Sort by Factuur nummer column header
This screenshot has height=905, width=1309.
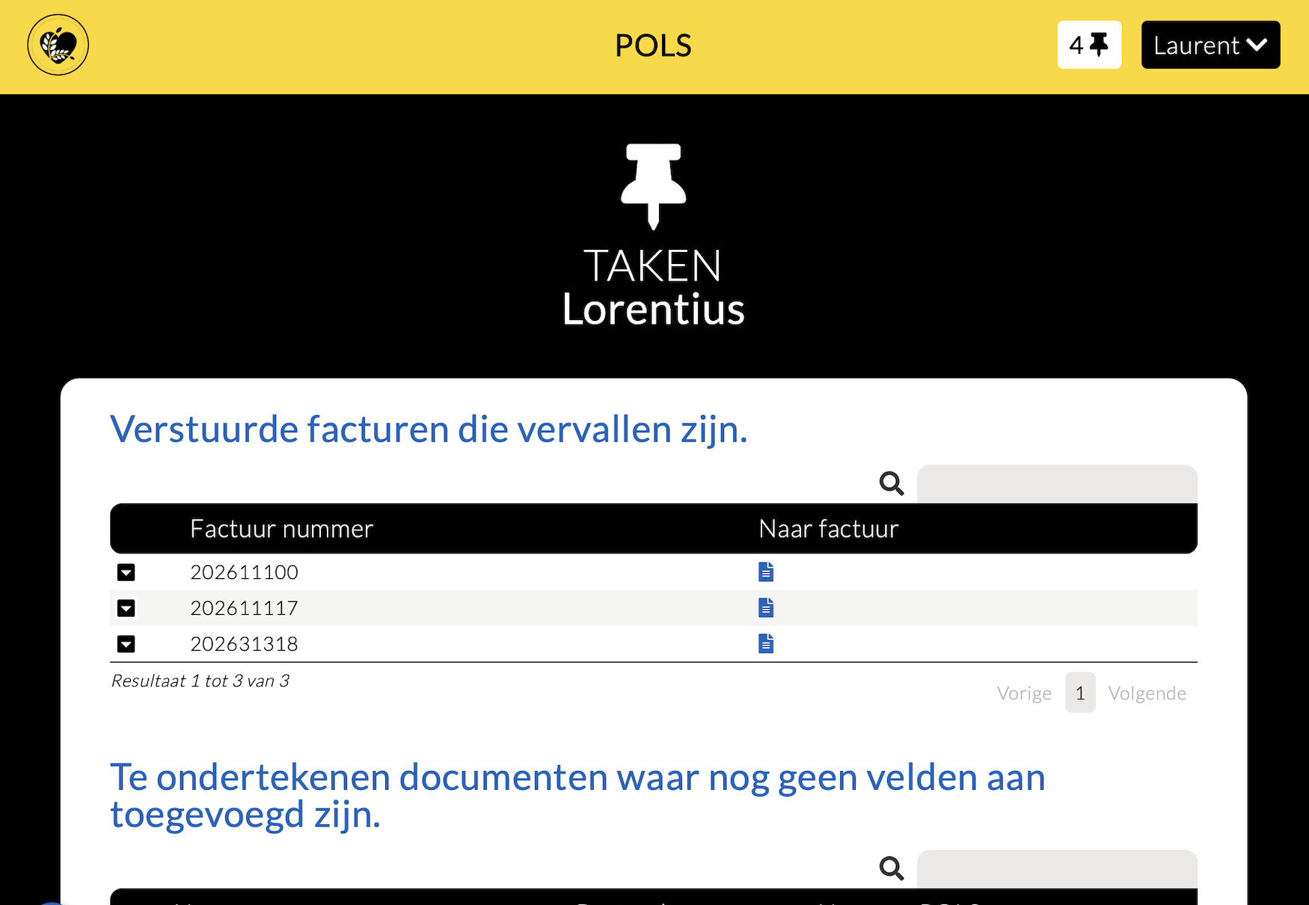point(281,529)
